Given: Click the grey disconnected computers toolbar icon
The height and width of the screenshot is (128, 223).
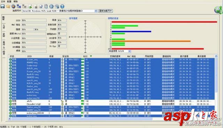Looking at the screenshot, I should pyautogui.click(x=24, y=6).
